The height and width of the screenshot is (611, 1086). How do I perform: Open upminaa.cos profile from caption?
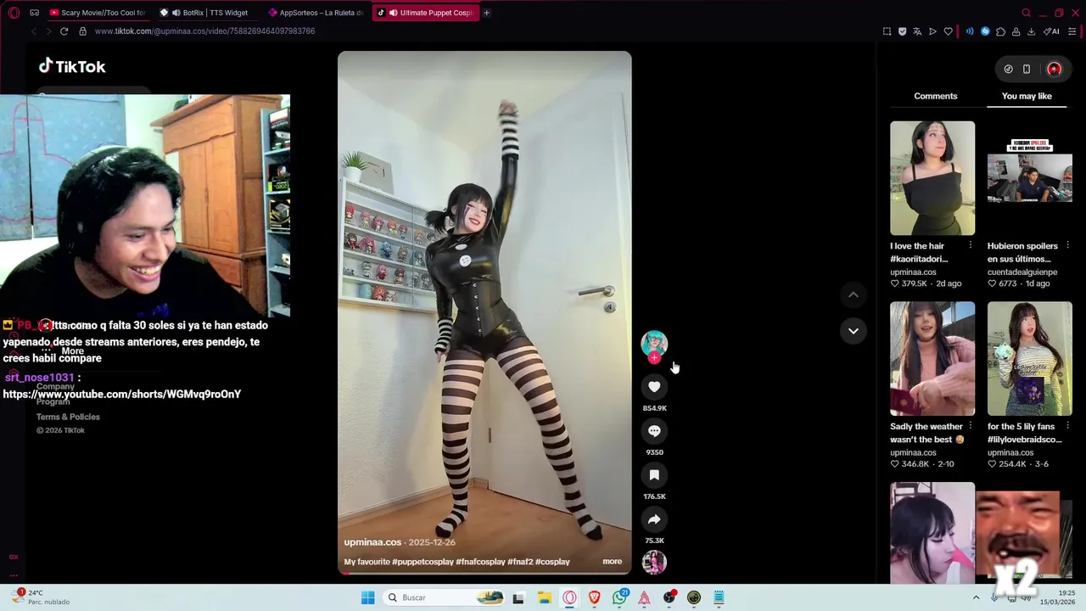[x=372, y=541]
